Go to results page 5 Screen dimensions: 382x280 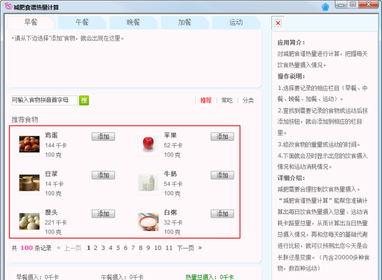pyautogui.click(x=118, y=248)
